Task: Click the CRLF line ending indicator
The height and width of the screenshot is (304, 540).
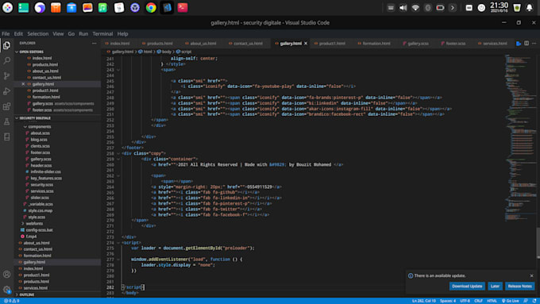Action: coord(478,301)
